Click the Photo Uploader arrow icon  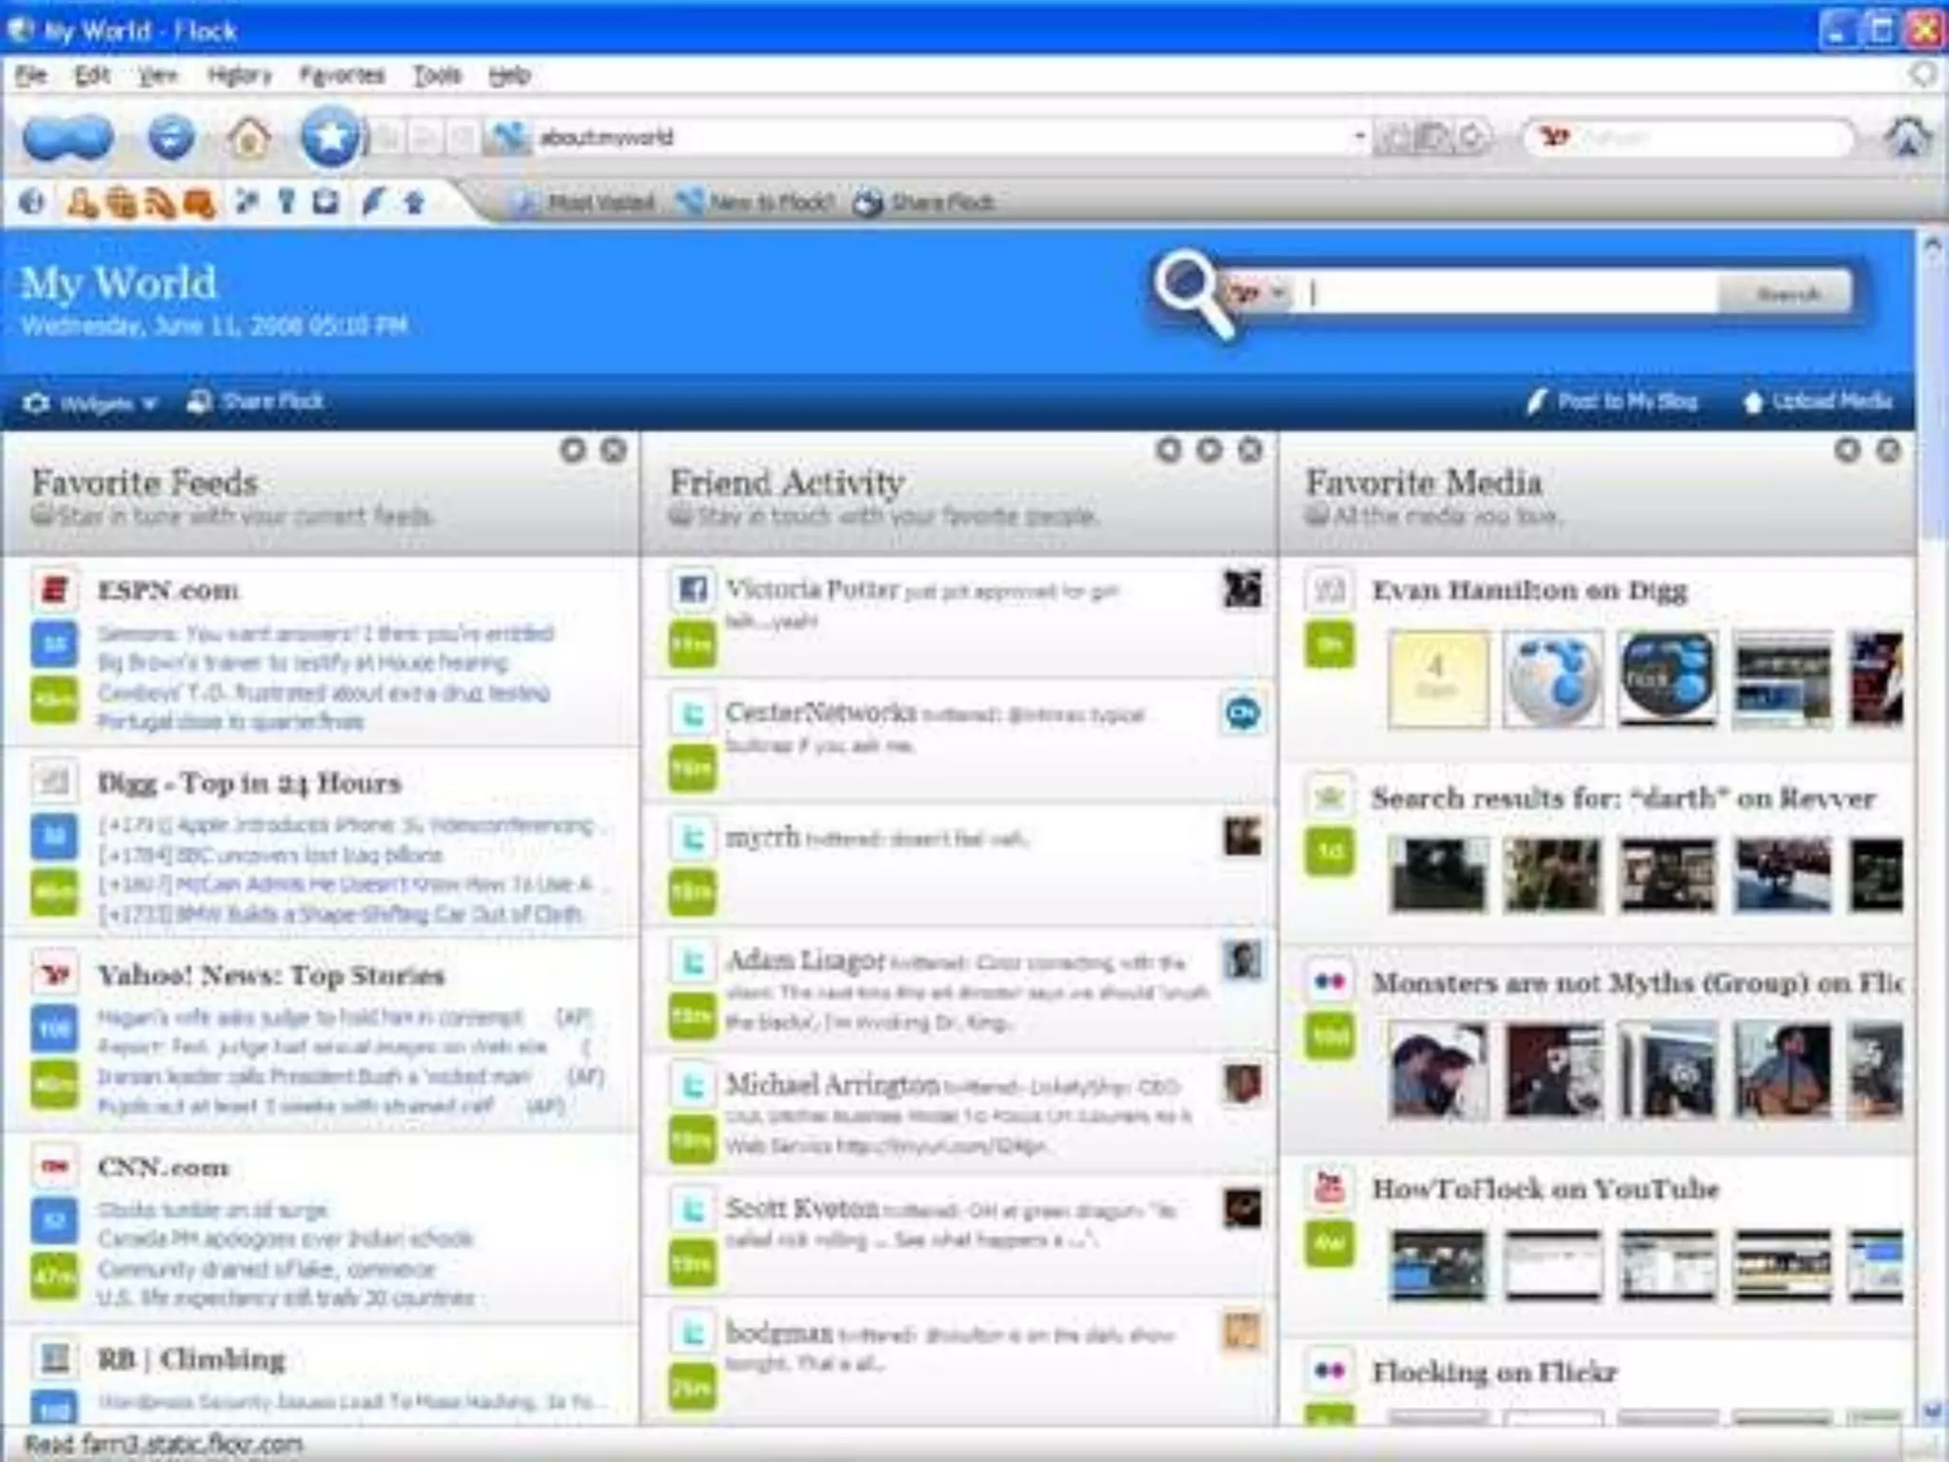[x=414, y=202]
